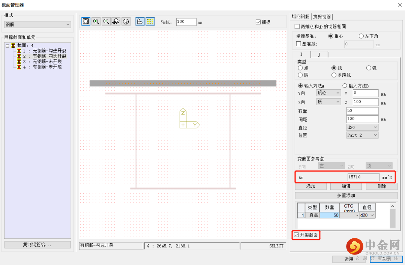This screenshot has width=405, height=265.
Task: Click the CTC (mm) column header
Action: [349, 207]
